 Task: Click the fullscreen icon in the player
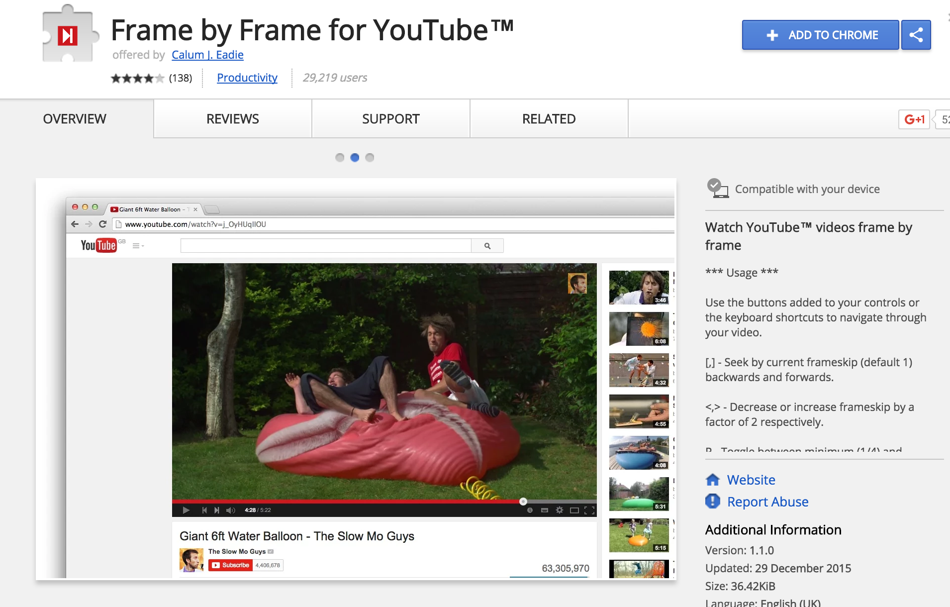point(589,510)
